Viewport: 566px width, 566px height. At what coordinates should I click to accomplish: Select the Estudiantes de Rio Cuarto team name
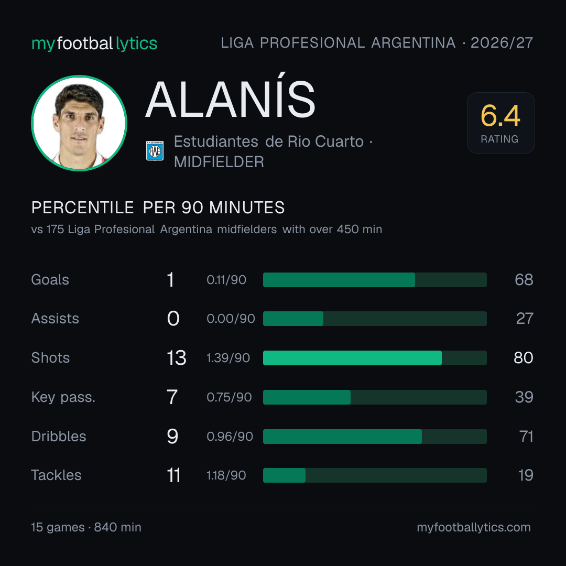(x=269, y=141)
